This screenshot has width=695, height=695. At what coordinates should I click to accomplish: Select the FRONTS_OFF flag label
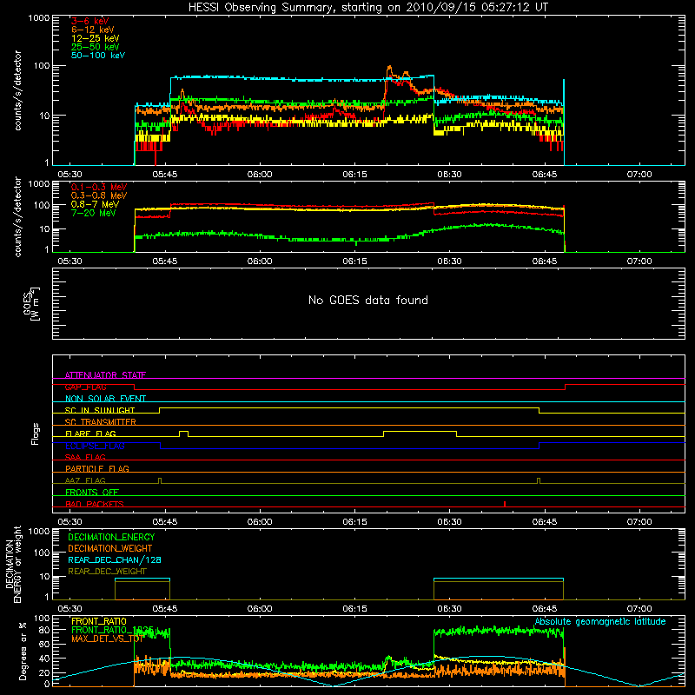(x=92, y=492)
